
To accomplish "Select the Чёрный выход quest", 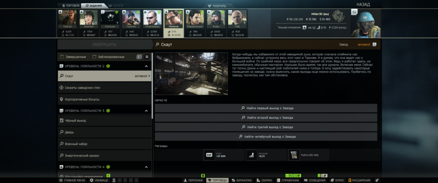I will click(x=104, y=121).
